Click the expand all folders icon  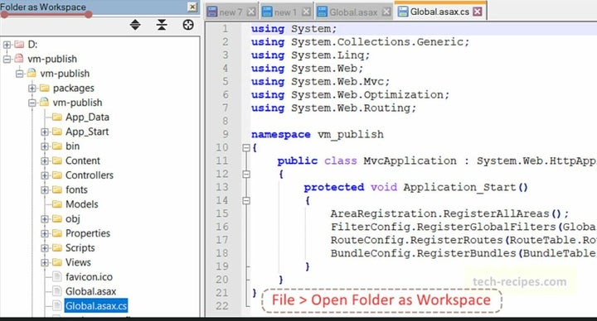click(135, 25)
